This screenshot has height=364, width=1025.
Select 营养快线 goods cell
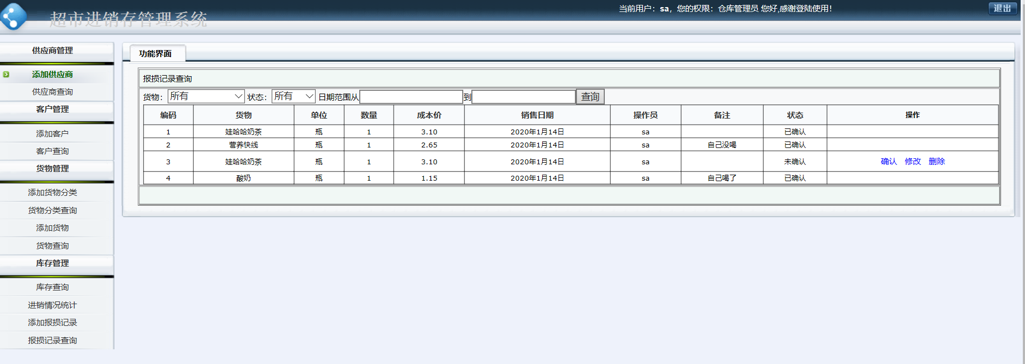click(x=243, y=145)
